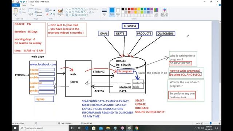Show hidden system tray icons
This screenshot has height=131, width=233.
click(x=196, y=128)
